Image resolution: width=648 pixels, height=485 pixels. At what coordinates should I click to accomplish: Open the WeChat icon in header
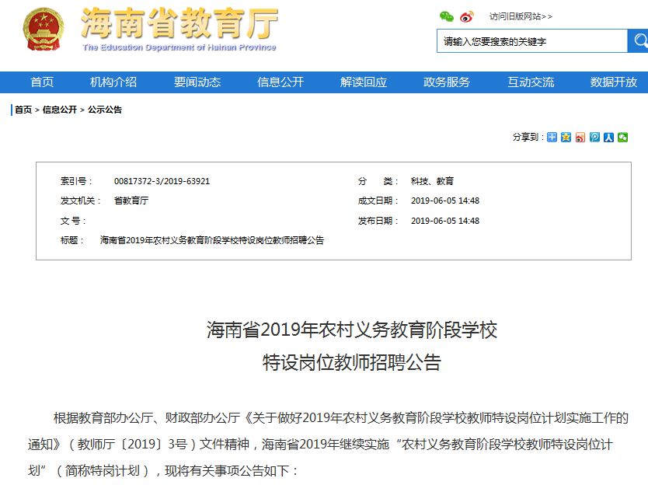446,16
